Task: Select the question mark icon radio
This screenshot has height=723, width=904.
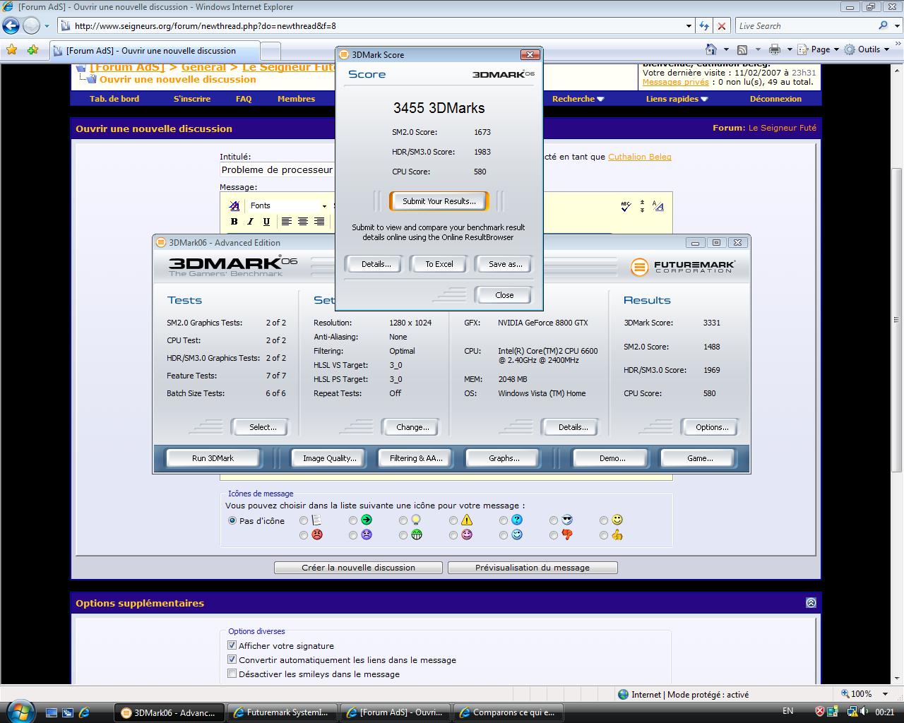Action: coord(504,520)
